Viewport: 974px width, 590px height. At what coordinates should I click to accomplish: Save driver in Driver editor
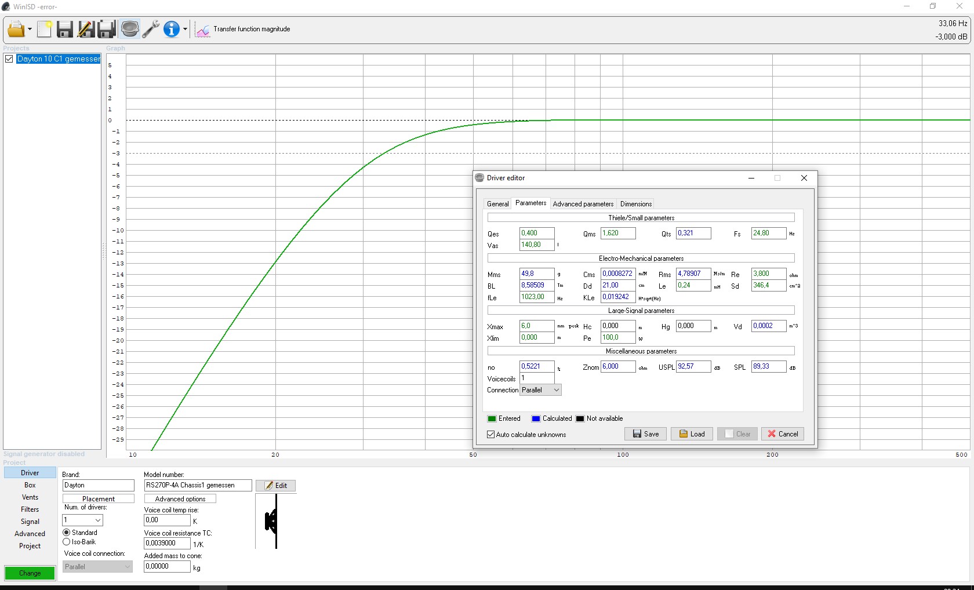tap(645, 434)
